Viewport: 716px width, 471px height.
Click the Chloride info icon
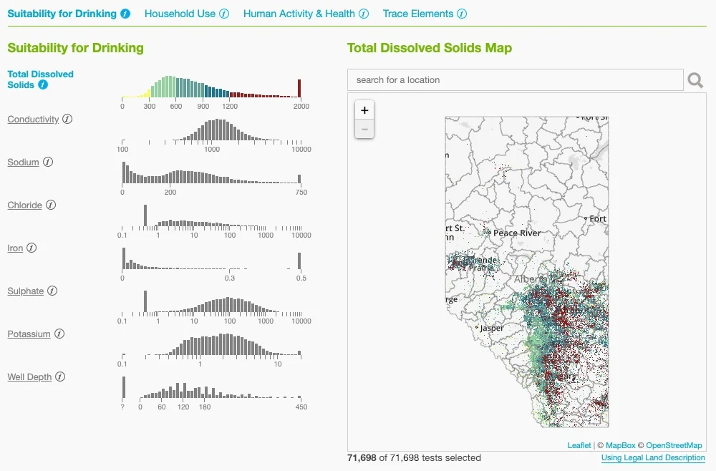(x=51, y=205)
